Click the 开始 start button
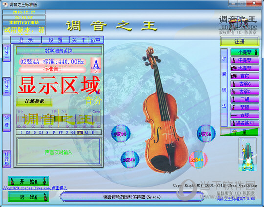 coord(28,181)
